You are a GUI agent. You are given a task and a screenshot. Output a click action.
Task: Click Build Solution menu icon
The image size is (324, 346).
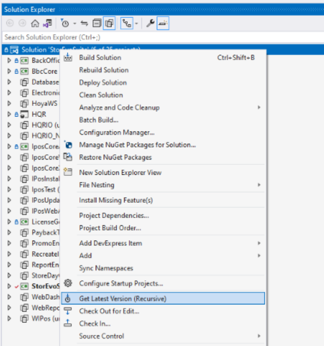click(x=68, y=57)
